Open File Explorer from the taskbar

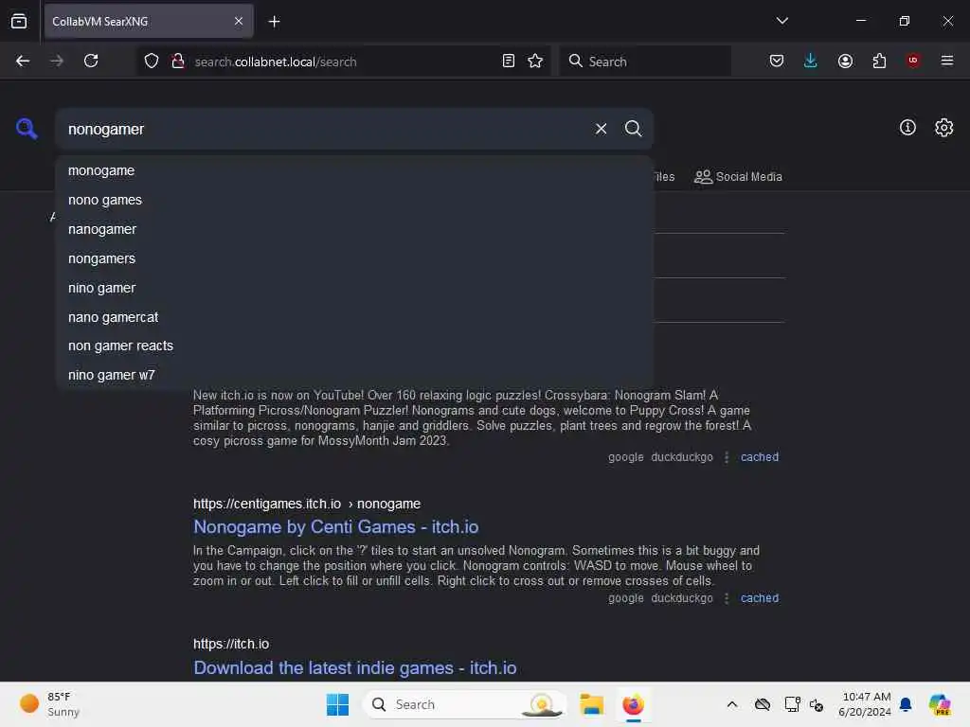[x=591, y=704]
